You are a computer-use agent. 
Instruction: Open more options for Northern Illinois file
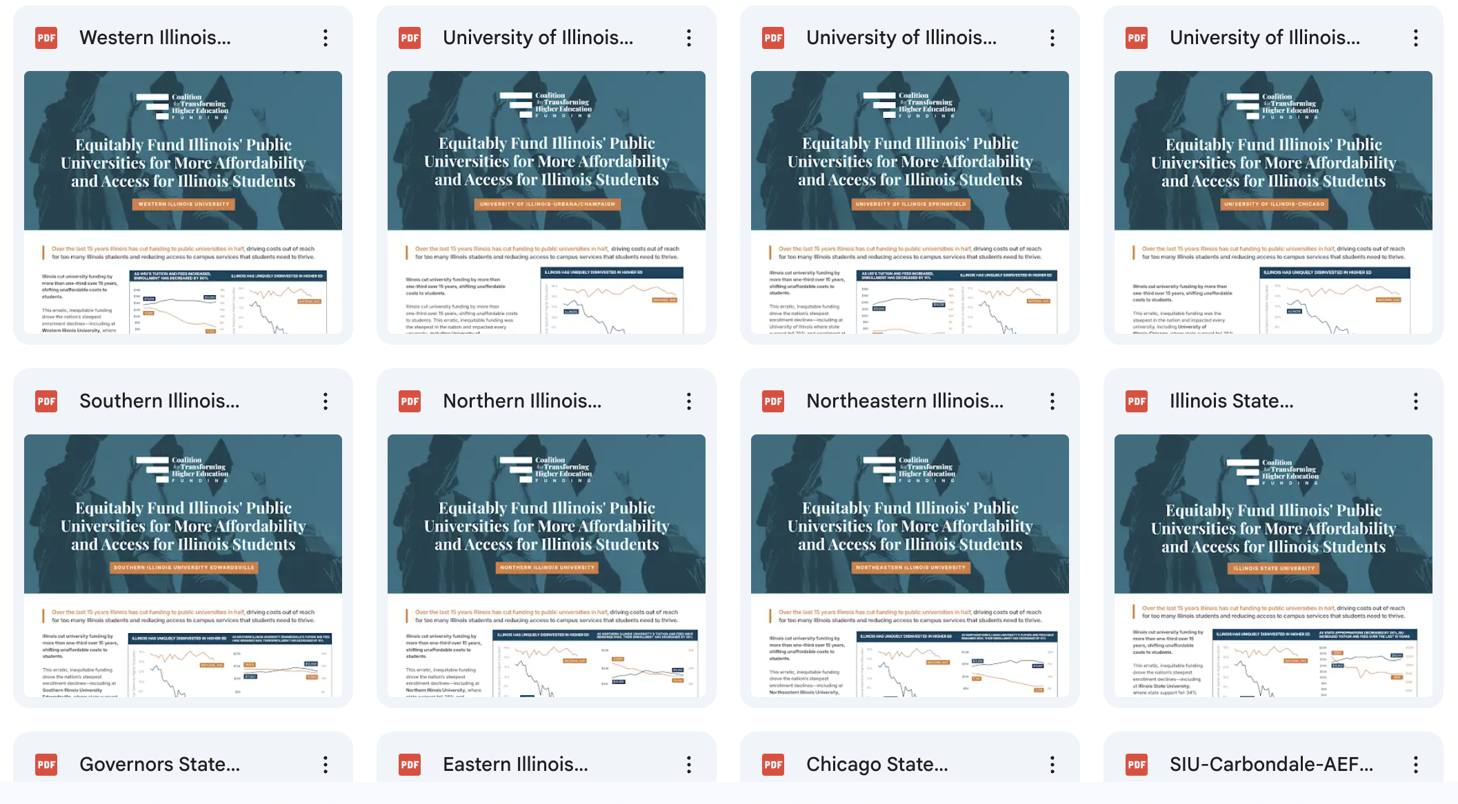(x=688, y=401)
